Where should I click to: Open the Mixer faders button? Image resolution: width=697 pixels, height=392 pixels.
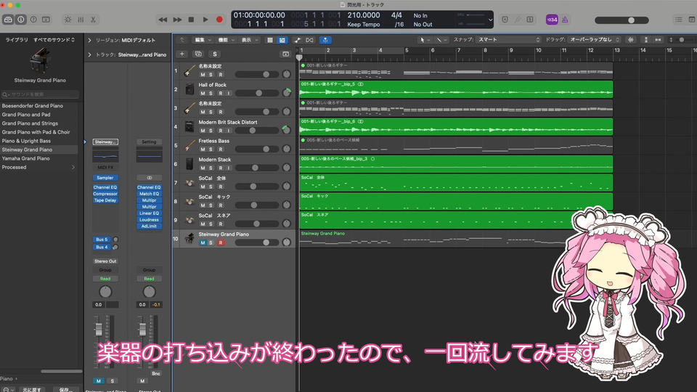point(81,20)
